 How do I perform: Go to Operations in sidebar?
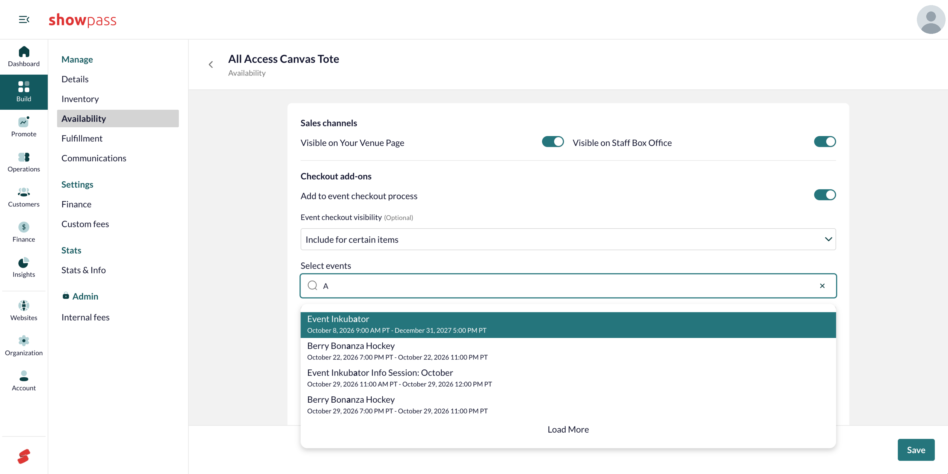coord(24,162)
